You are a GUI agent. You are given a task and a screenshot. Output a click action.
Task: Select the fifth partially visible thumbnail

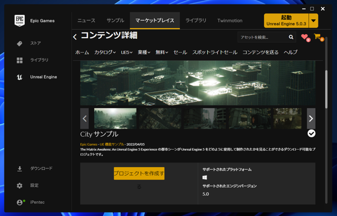tap(288, 119)
